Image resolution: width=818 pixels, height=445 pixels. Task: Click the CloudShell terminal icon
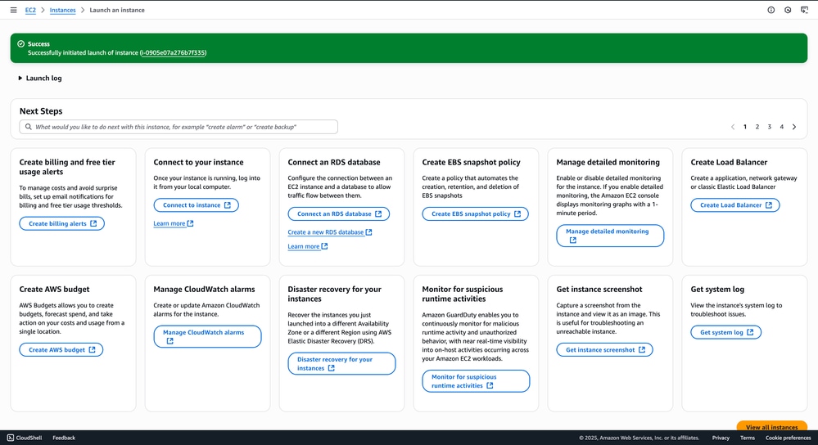[x=11, y=438]
